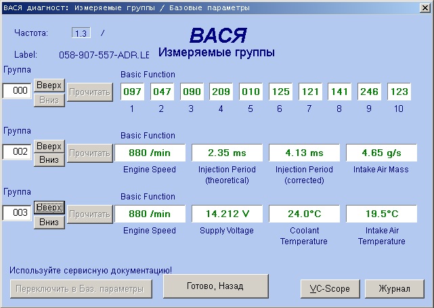Screen dimensions: 434x308
Task: Click Готово, Назад button
Action: [216, 286]
